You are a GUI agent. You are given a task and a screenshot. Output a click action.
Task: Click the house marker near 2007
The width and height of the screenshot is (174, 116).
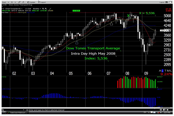click(111, 24)
